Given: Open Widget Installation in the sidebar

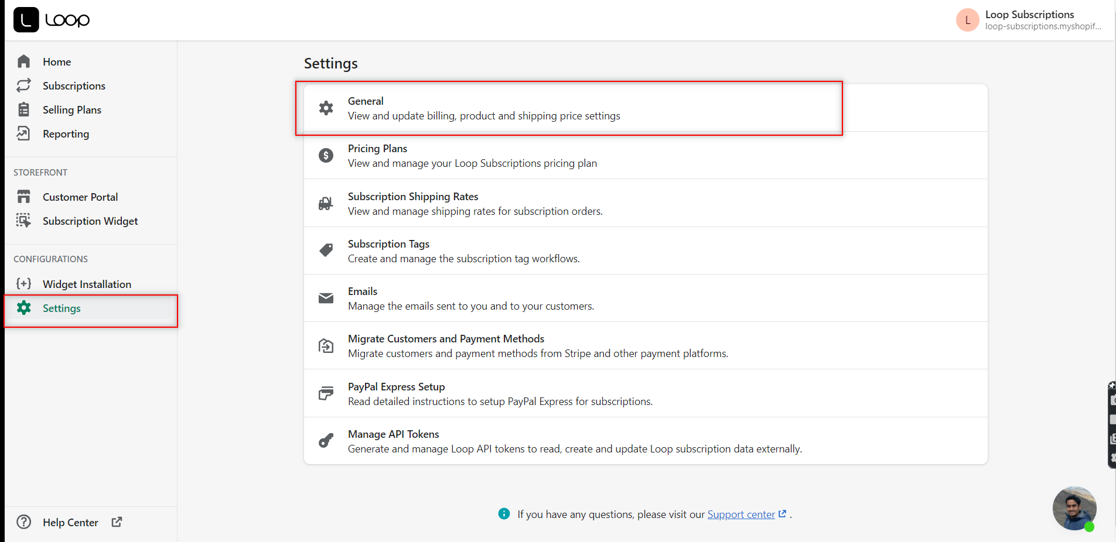Looking at the screenshot, I should click(87, 284).
